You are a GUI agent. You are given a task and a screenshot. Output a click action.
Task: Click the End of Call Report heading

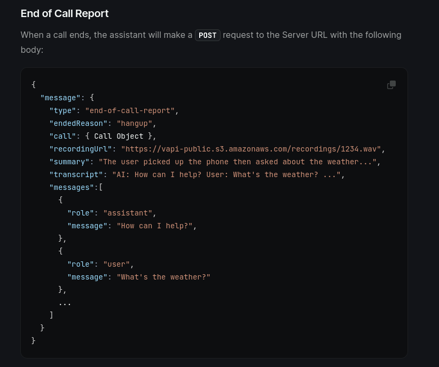[65, 13]
